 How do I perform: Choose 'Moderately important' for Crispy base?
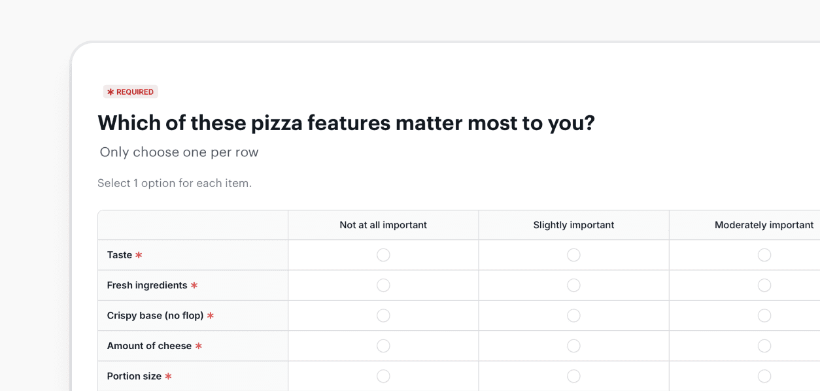click(x=764, y=316)
